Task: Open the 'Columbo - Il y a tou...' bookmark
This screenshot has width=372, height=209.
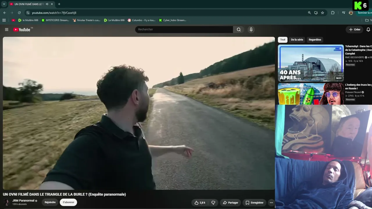Action: tap(142, 20)
